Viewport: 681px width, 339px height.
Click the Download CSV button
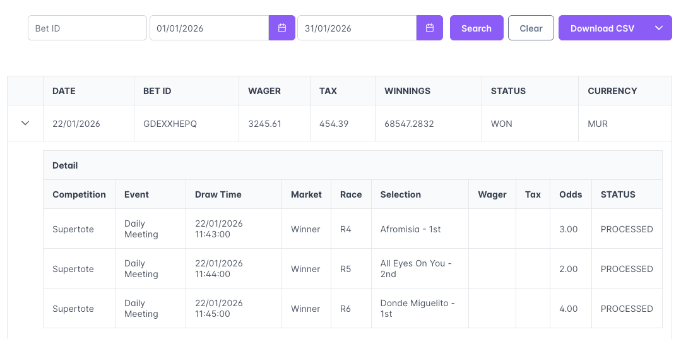602,28
